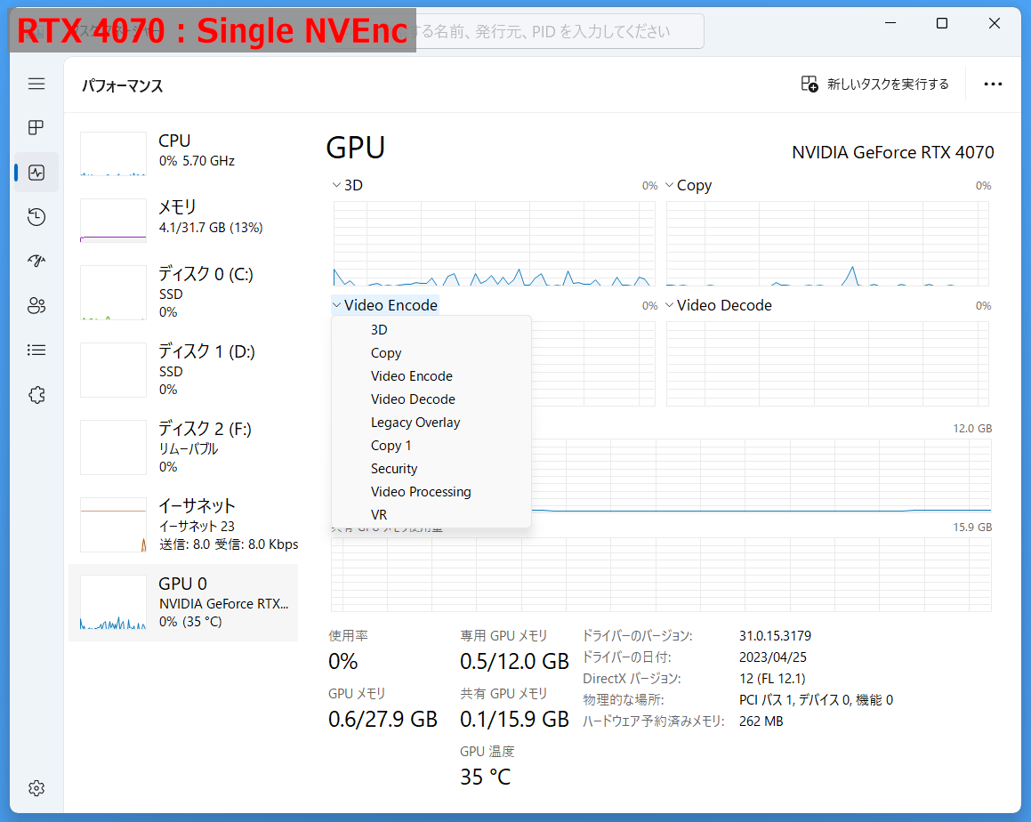Image resolution: width=1031 pixels, height=822 pixels.
Task: Collapse the Video Encode engine dropdown
Action: click(x=385, y=305)
